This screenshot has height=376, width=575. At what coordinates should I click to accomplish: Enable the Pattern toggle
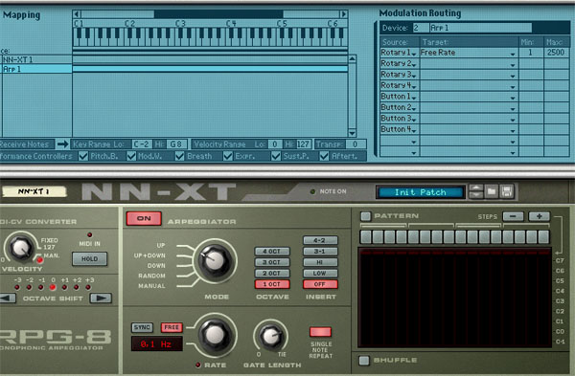pyautogui.click(x=365, y=216)
